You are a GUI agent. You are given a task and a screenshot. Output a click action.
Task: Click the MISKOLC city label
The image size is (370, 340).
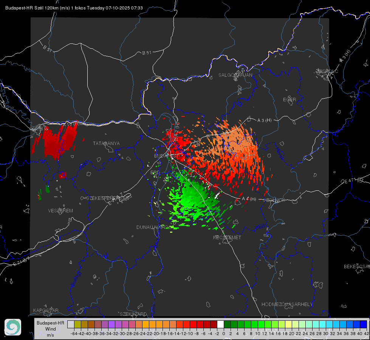(328, 71)
